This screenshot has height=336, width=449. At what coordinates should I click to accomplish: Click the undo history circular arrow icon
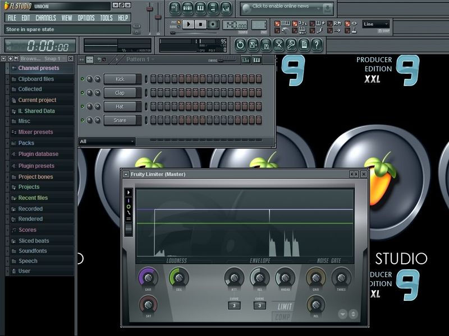[240, 45]
